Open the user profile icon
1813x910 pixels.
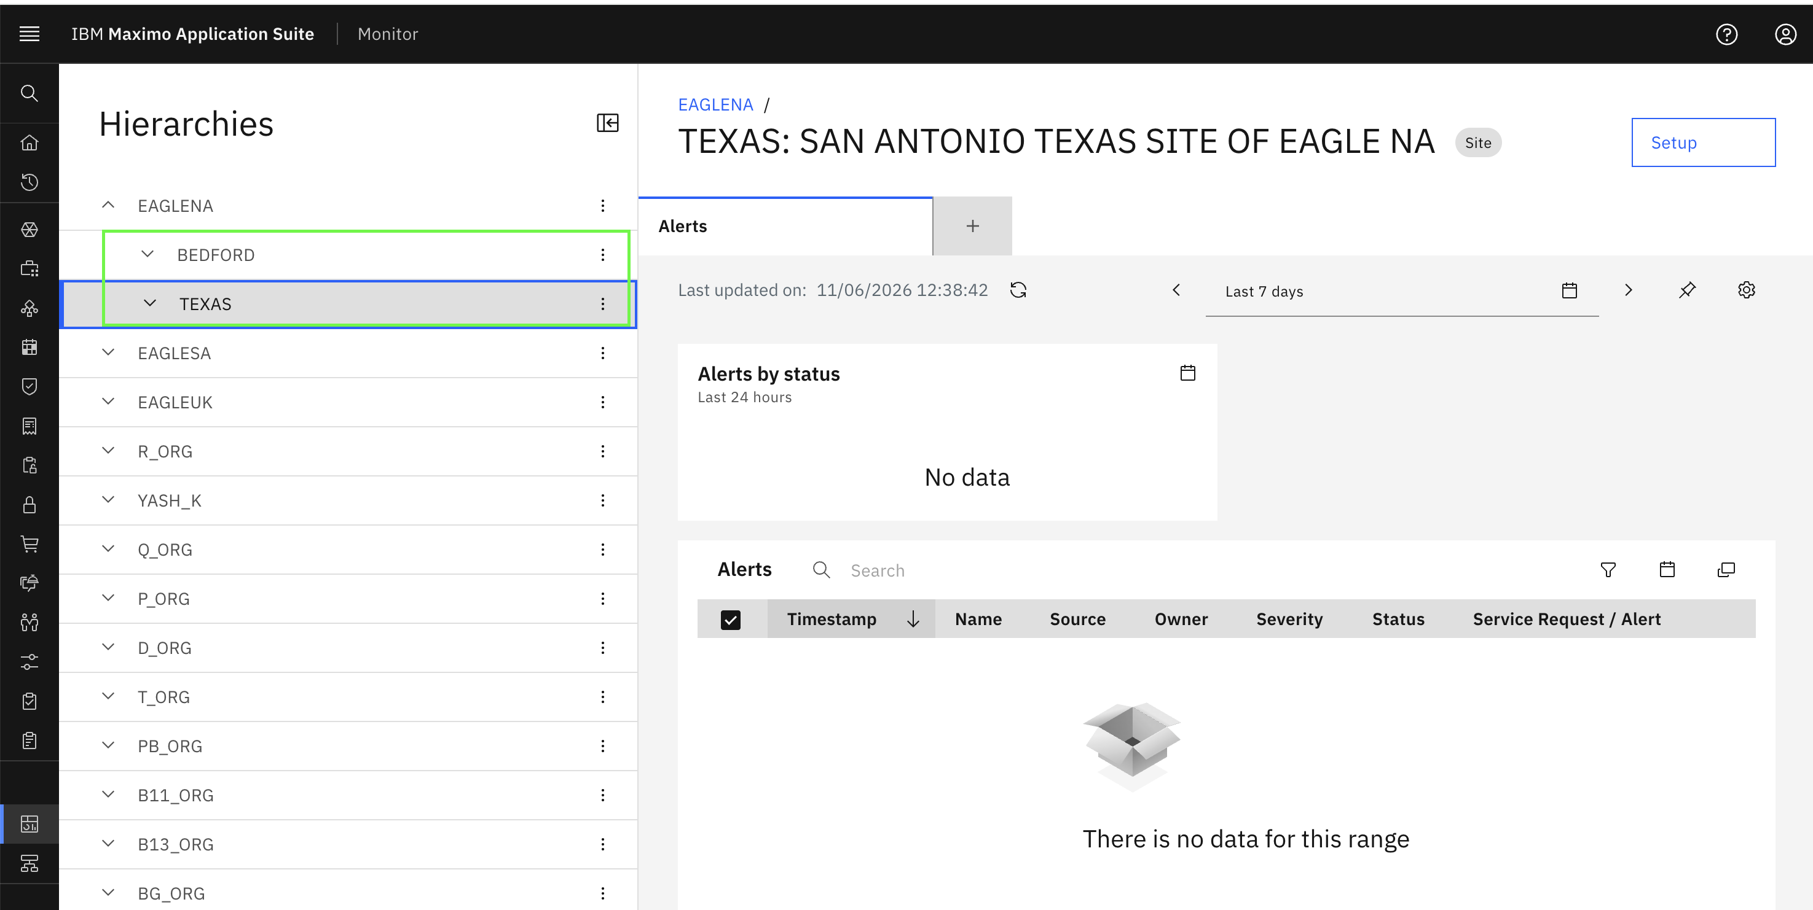click(x=1785, y=34)
